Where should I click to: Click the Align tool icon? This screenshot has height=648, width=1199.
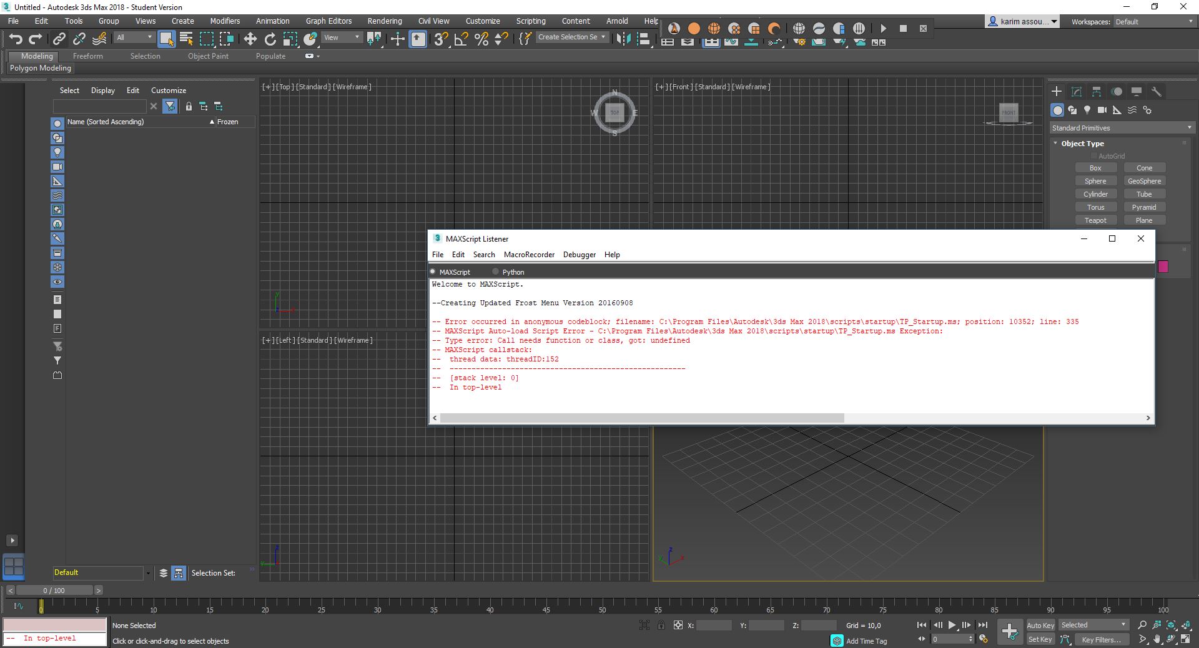pyautogui.click(x=643, y=39)
